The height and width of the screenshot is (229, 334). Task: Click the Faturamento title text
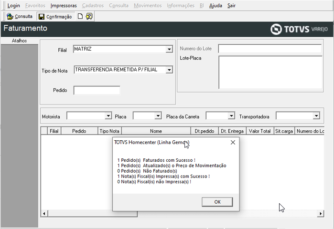point(25,28)
